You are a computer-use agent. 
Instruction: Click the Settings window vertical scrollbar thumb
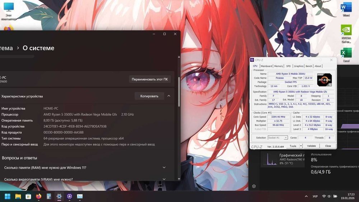click(x=179, y=91)
